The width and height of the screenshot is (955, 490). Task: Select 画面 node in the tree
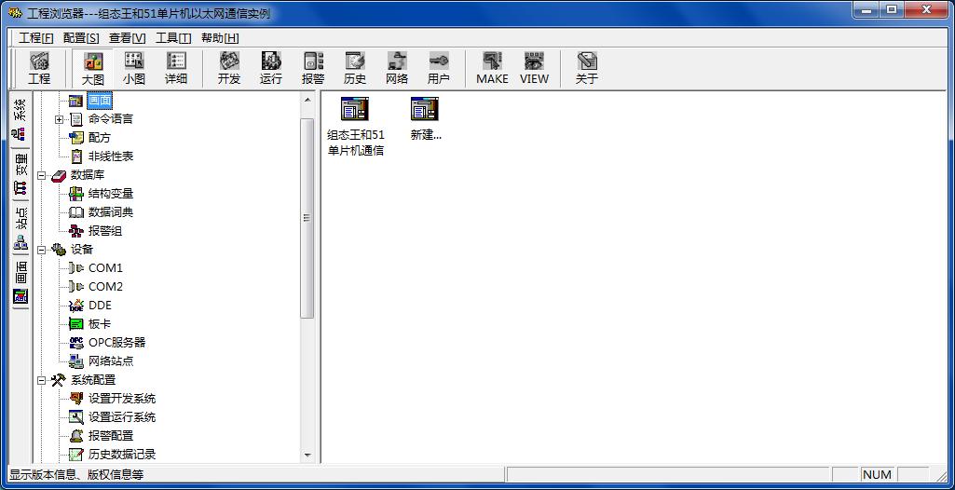click(100, 101)
